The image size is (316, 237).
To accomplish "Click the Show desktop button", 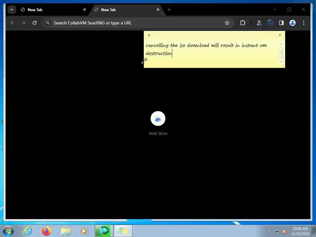I will 314,231.
